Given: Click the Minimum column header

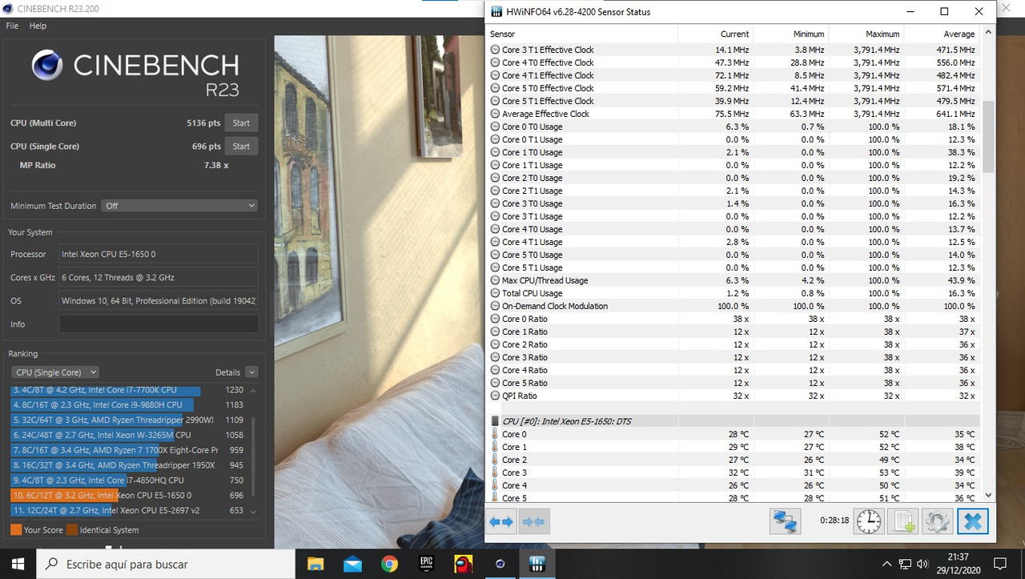Looking at the screenshot, I should click(790, 34).
